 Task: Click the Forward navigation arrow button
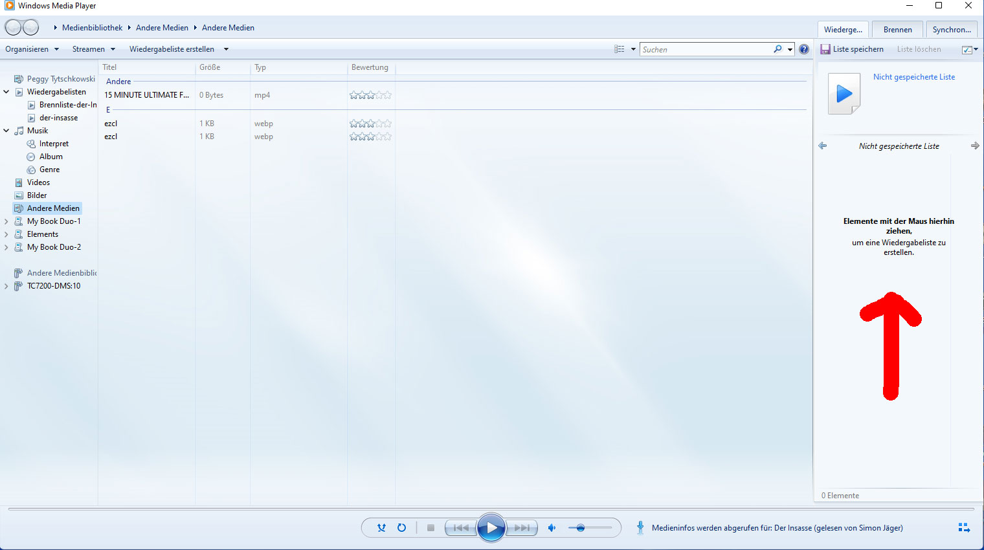click(31, 27)
